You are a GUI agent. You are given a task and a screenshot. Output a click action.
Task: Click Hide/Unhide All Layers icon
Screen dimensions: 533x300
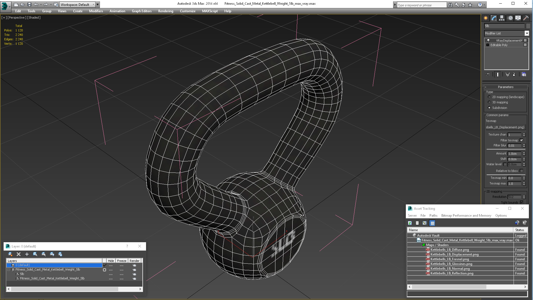click(x=52, y=254)
